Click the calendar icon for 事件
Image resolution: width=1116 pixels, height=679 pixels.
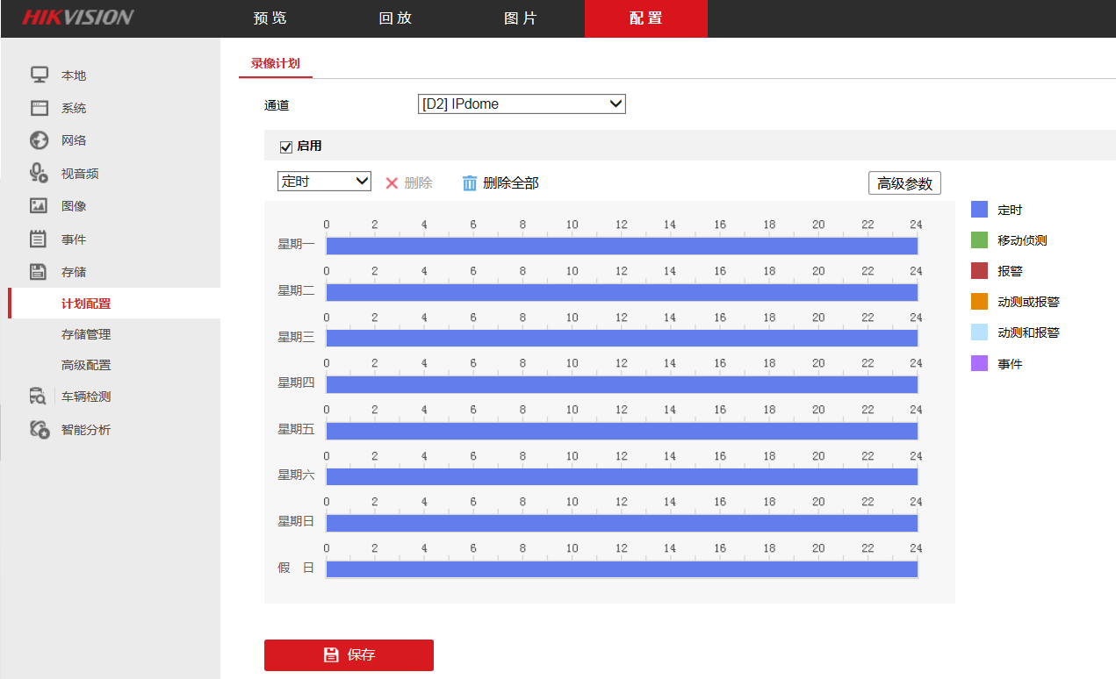[x=39, y=239]
